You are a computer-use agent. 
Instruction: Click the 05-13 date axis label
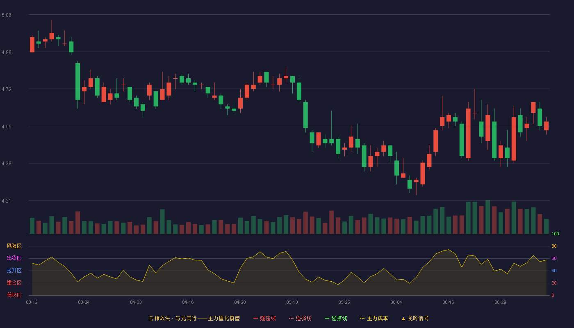pos(292,302)
